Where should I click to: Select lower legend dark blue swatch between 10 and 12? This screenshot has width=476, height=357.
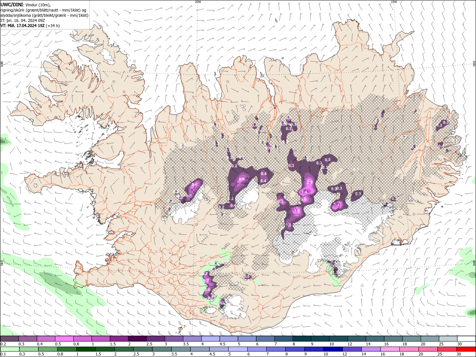coord(333,349)
